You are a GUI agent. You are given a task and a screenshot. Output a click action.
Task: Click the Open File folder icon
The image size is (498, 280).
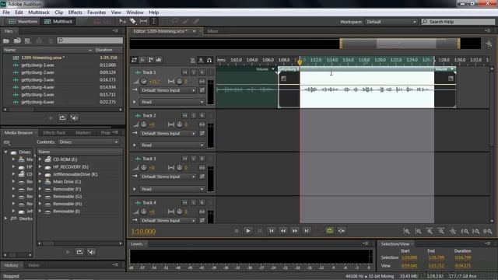[x=6, y=40]
